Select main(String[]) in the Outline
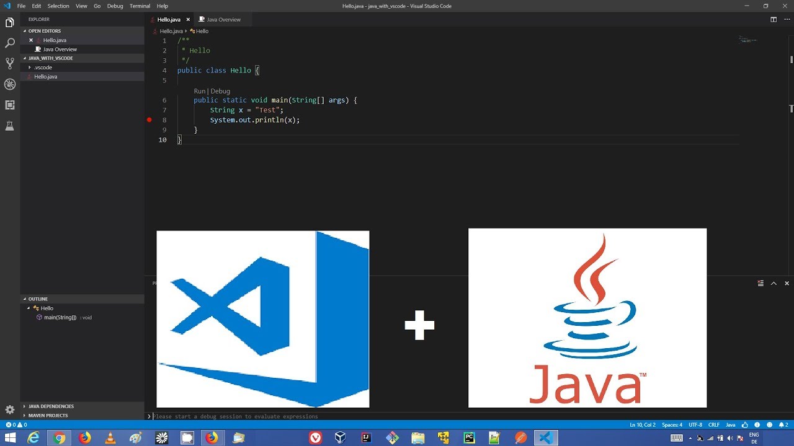794x446 pixels. pos(60,318)
